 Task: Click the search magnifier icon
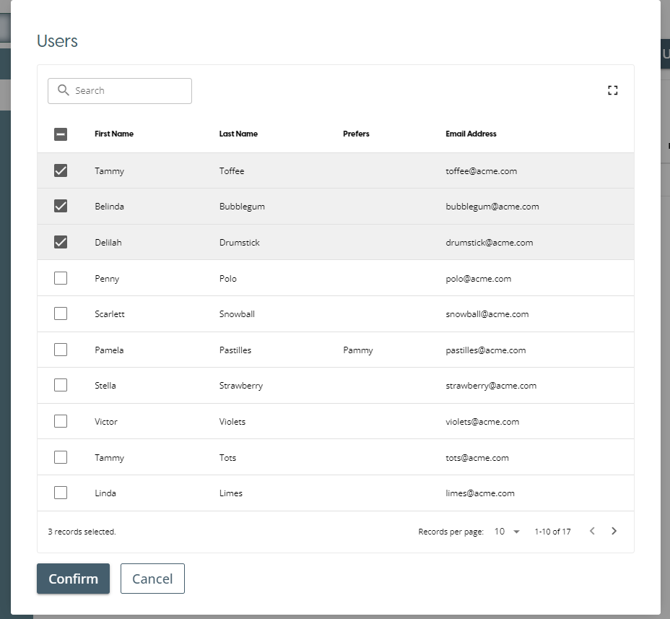(63, 90)
